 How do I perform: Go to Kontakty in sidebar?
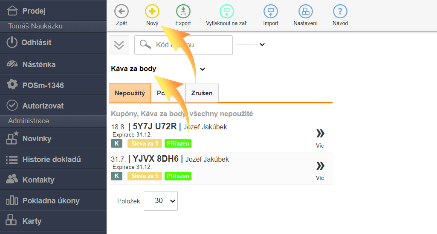38,180
